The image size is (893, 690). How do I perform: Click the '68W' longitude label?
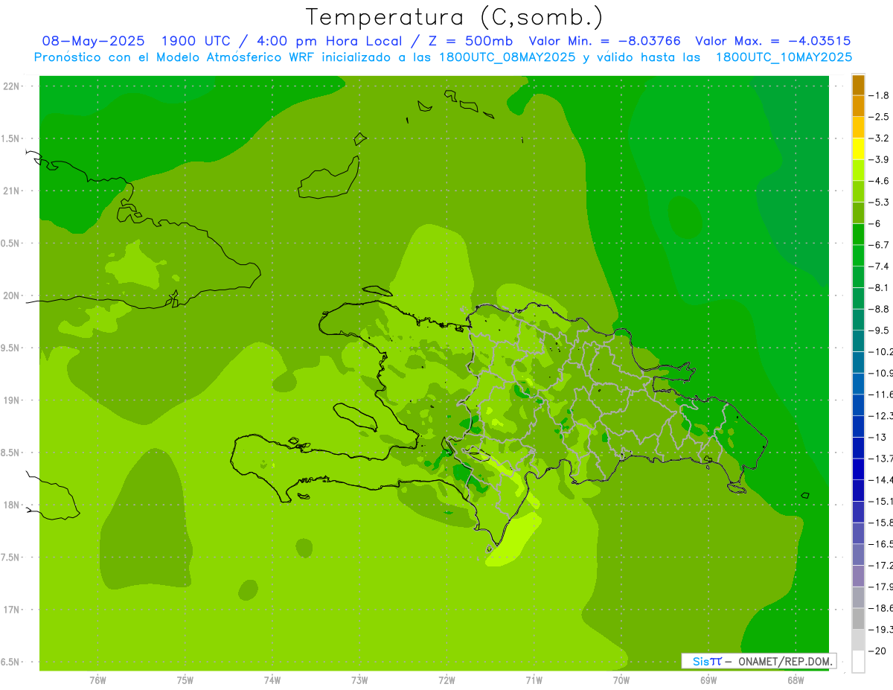click(x=796, y=680)
